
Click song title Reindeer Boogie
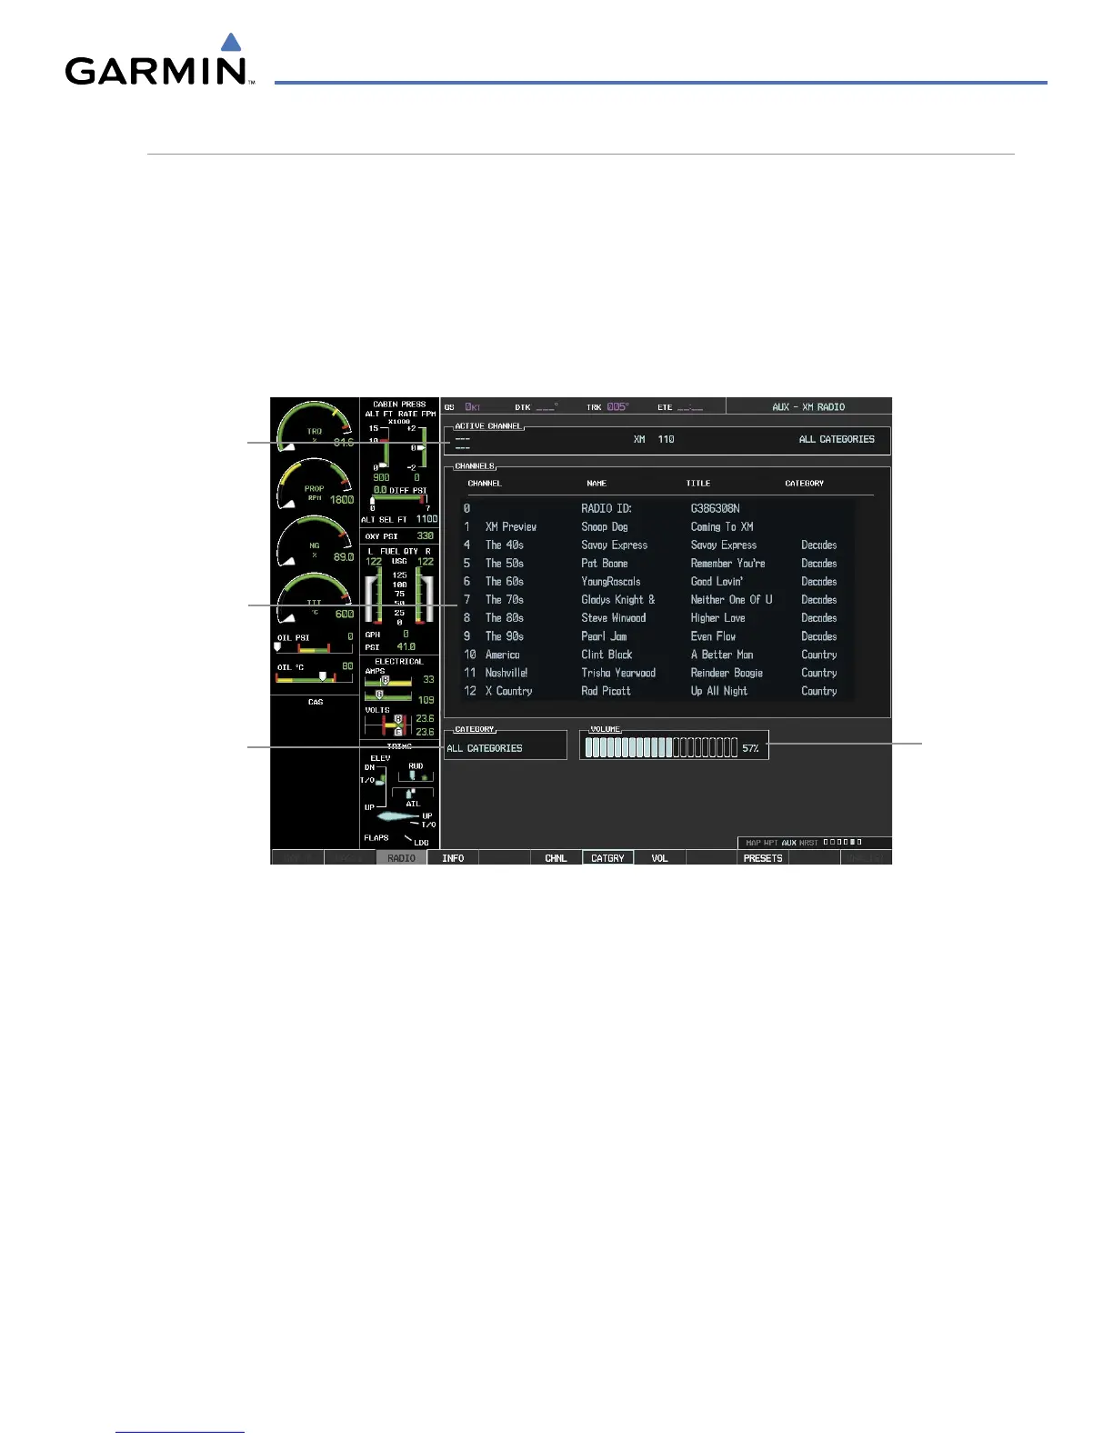[727, 673]
